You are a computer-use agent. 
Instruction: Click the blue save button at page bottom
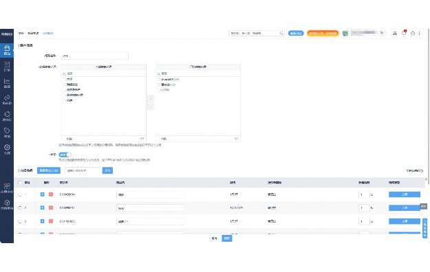coord(227,238)
